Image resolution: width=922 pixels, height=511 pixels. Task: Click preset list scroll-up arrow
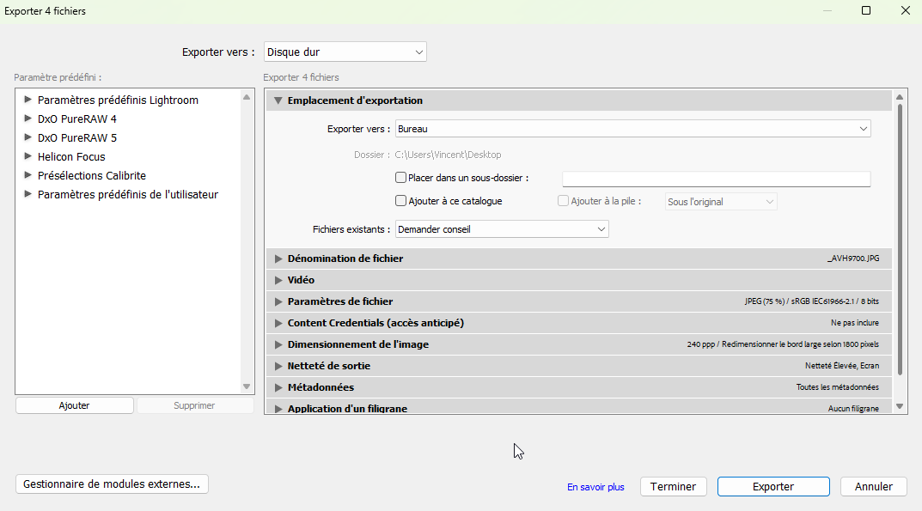247,97
